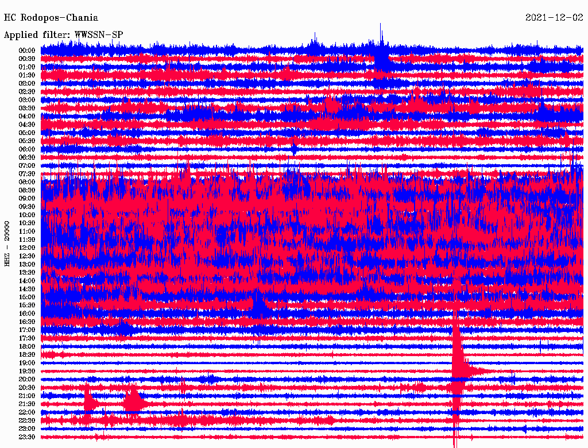
Task: Select the 14:00 time label
Action: (26, 281)
